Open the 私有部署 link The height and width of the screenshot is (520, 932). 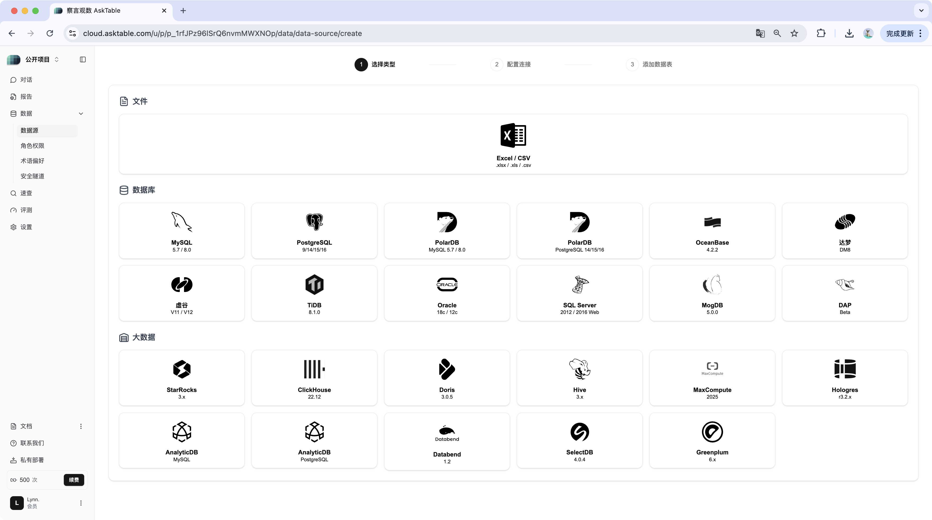tap(32, 460)
